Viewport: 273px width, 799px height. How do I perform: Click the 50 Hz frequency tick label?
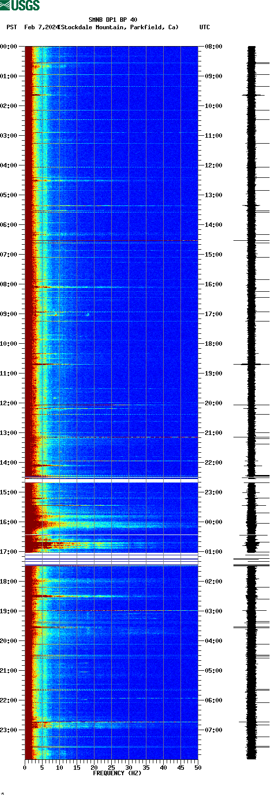(x=198, y=768)
